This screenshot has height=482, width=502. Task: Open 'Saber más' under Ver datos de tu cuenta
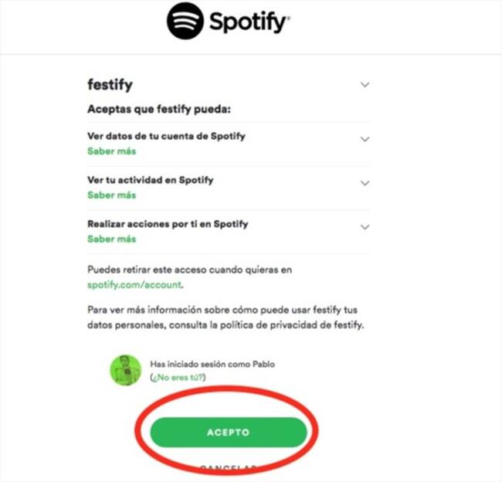(111, 151)
